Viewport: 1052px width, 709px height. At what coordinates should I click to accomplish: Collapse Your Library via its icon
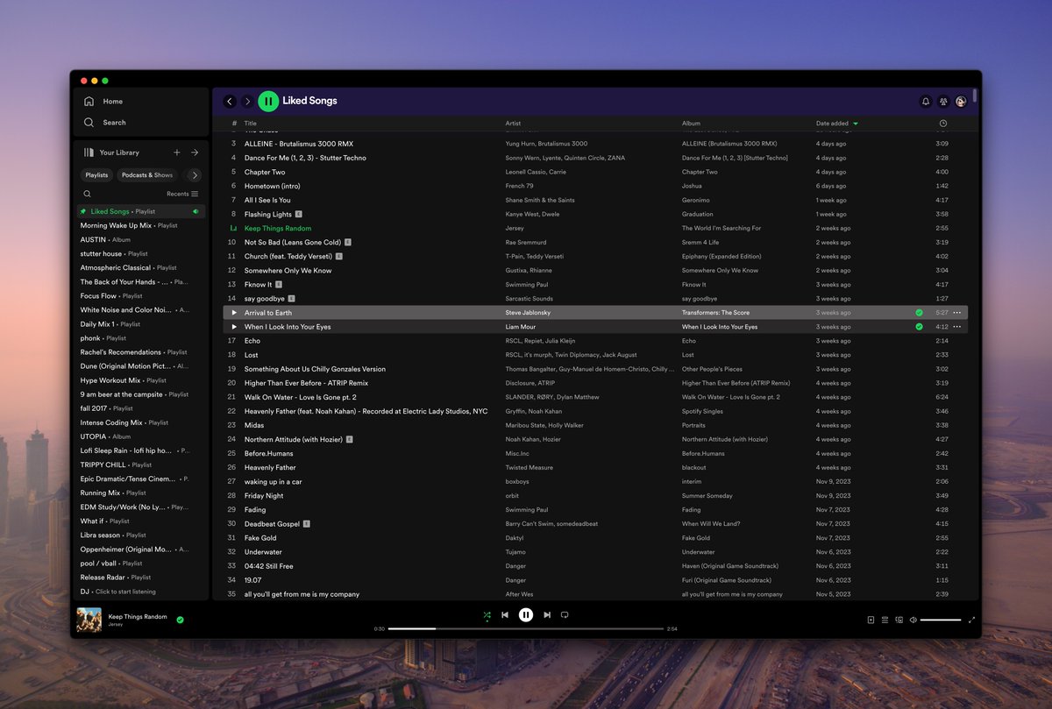point(89,152)
